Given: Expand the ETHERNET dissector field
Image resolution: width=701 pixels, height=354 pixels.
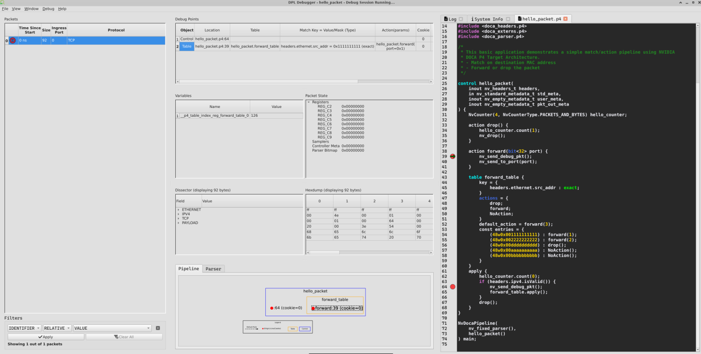Looking at the screenshot, I should pos(179,210).
